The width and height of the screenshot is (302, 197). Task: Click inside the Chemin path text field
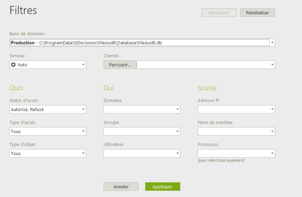tap(203, 65)
